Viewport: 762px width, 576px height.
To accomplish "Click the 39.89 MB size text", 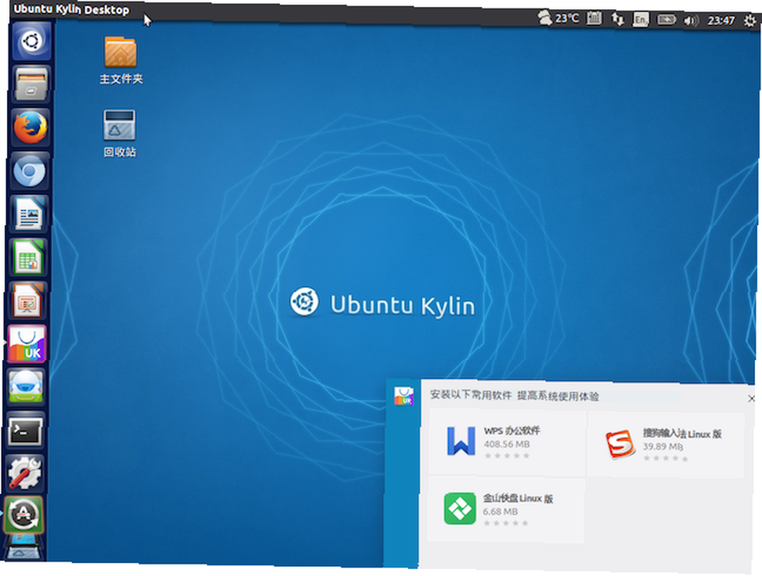I will [x=663, y=446].
